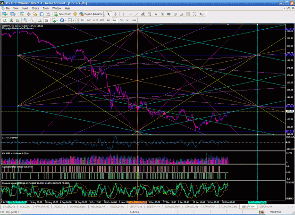Pick the vertical line drawing tool

123,14
